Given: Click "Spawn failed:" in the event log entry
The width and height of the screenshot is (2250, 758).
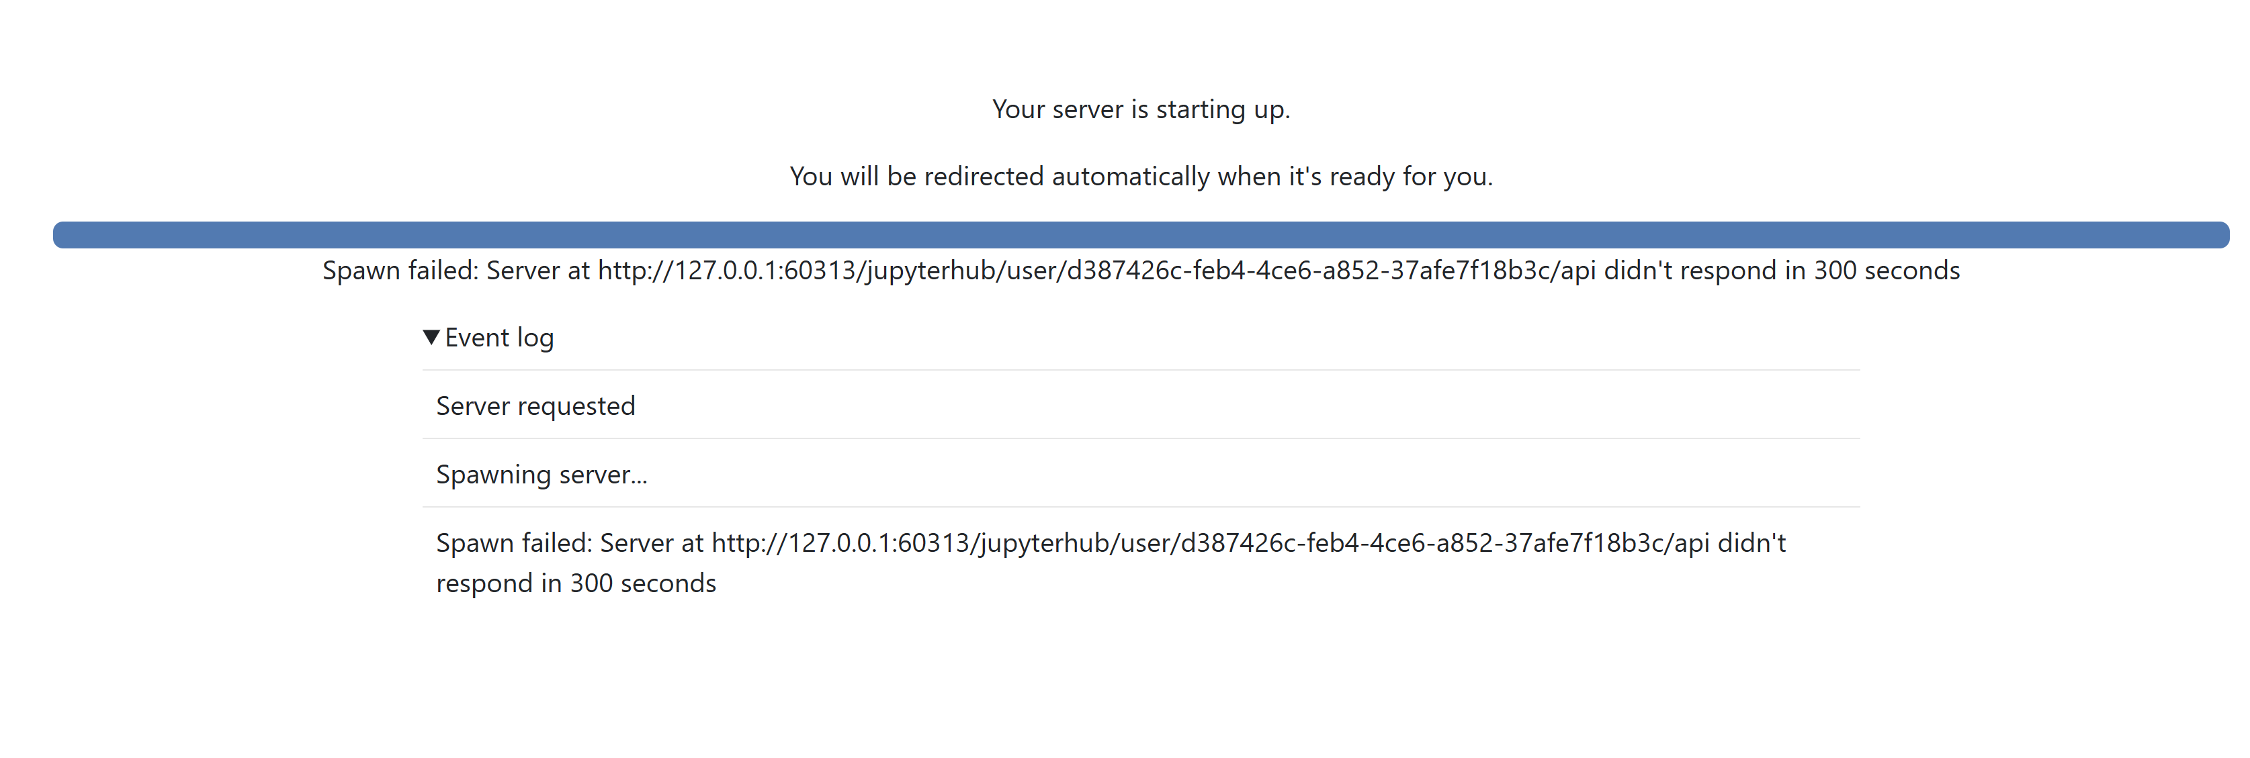Looking at the screenshot, I should [x=513, y=543].
